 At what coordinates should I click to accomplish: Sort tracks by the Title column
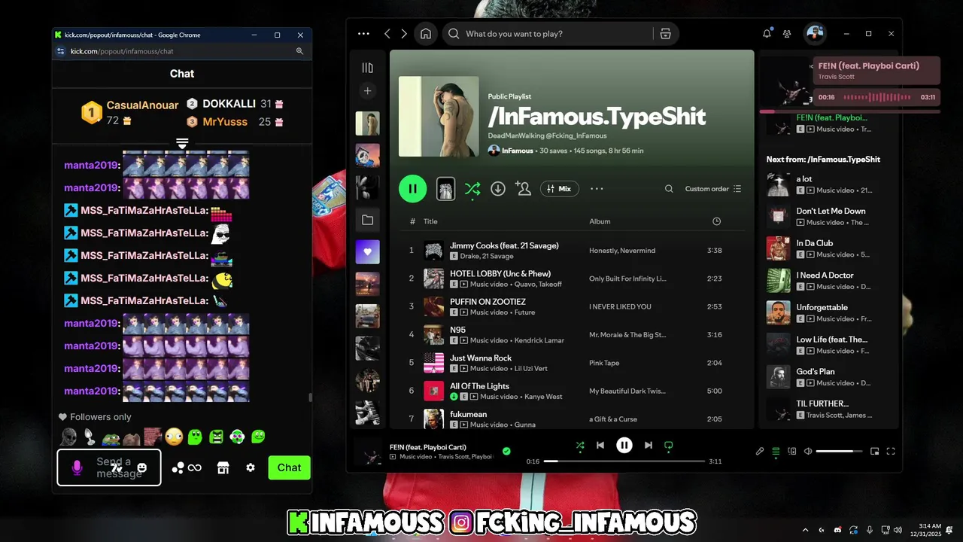coord(430,221)
